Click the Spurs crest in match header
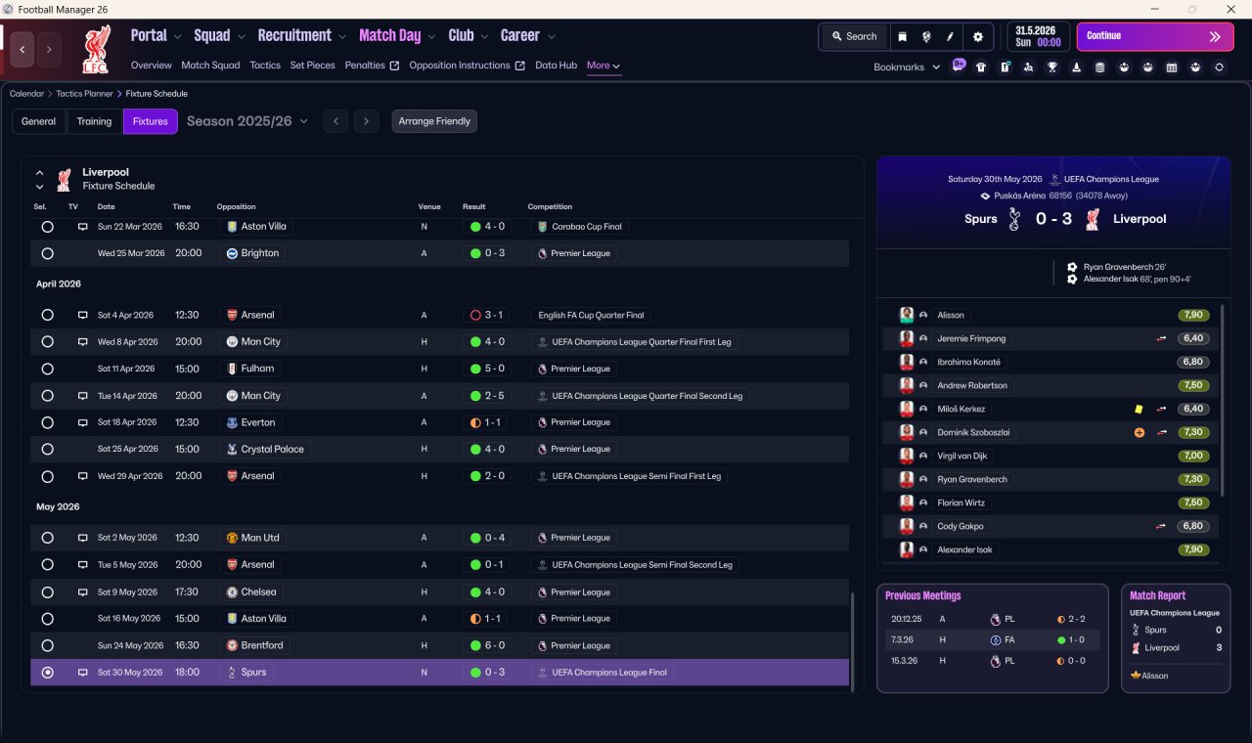The width and height of the screenshot is (1252, 743). click(x=1014, y=219)
